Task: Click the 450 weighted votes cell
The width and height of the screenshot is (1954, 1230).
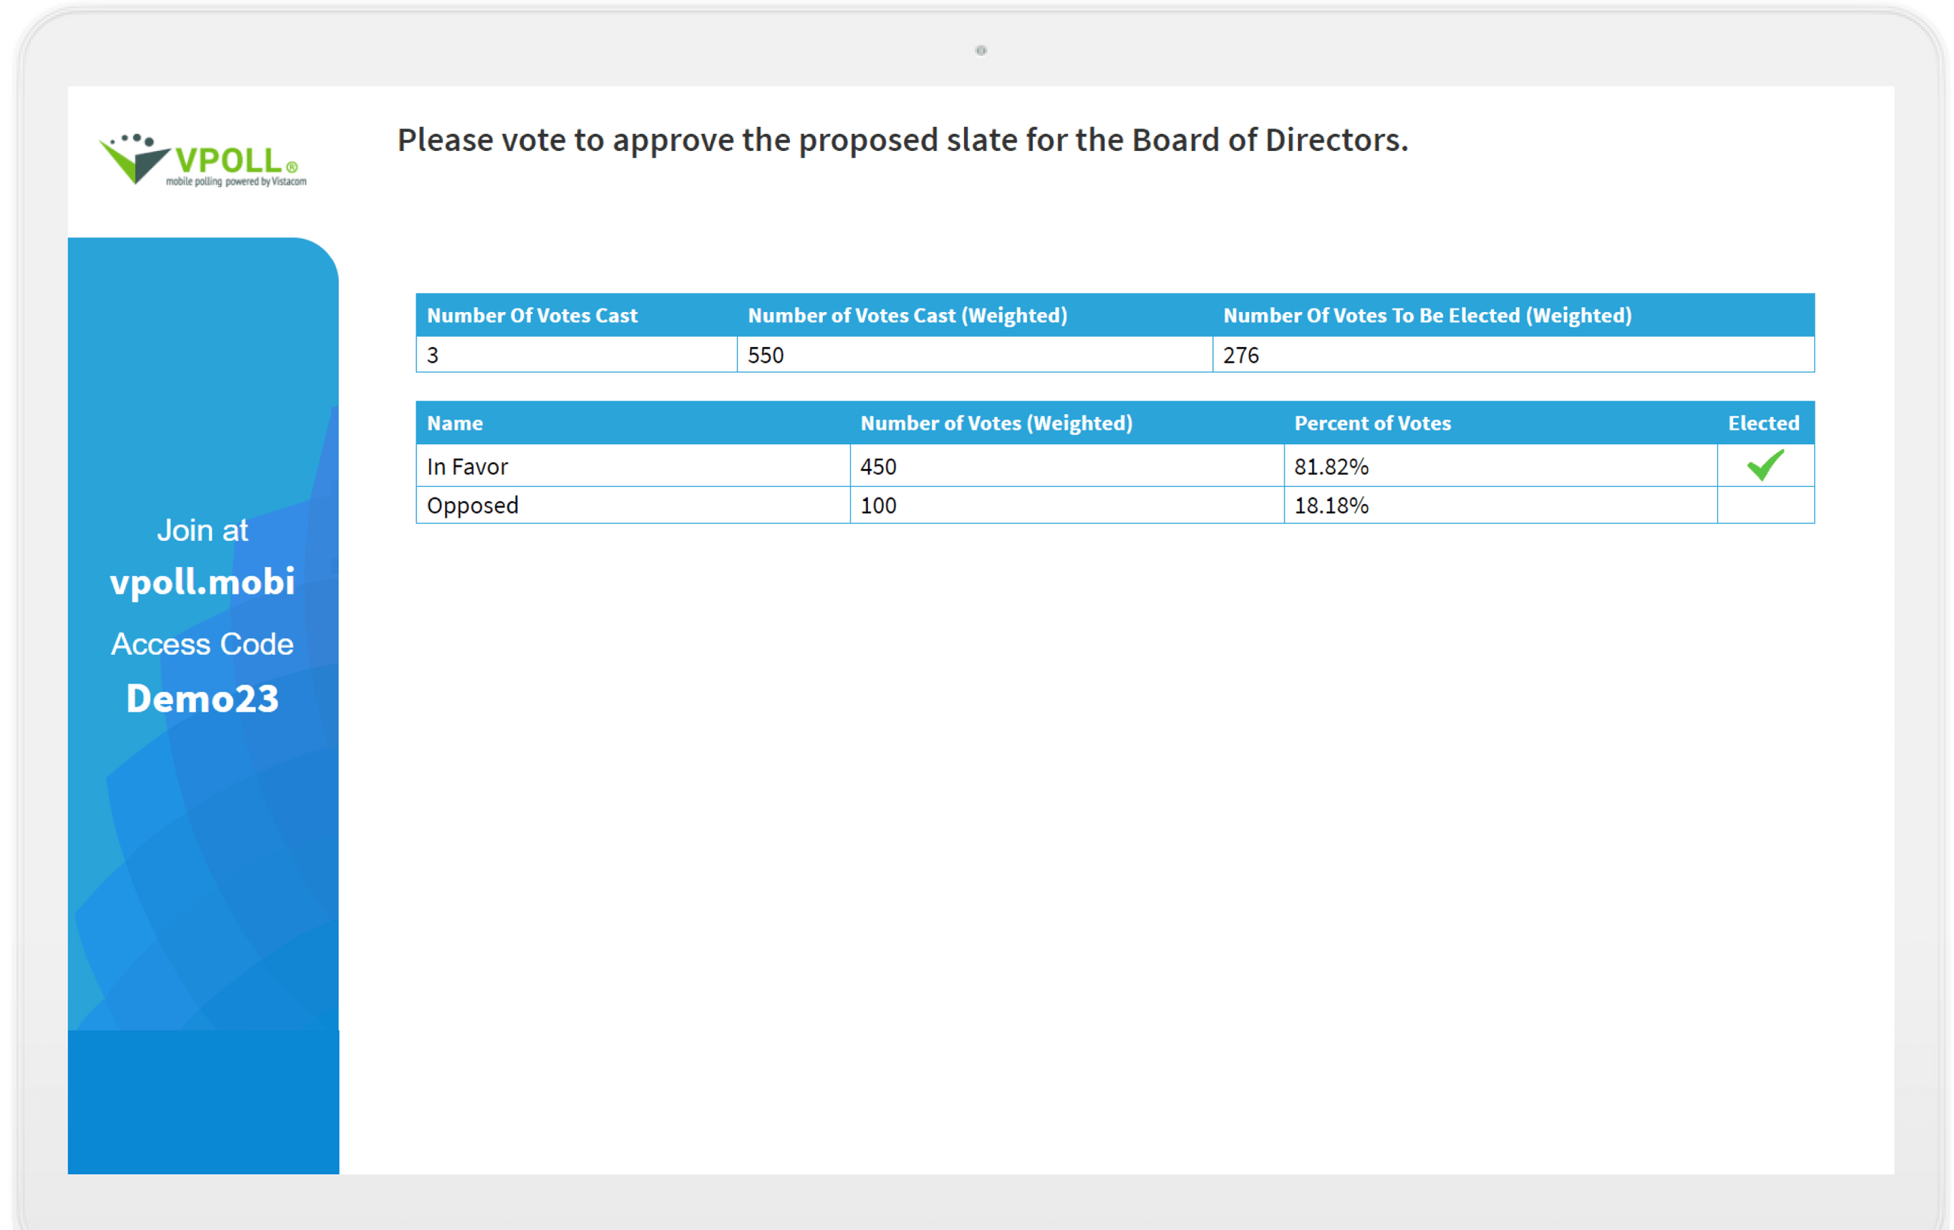Action: [879, 467]
